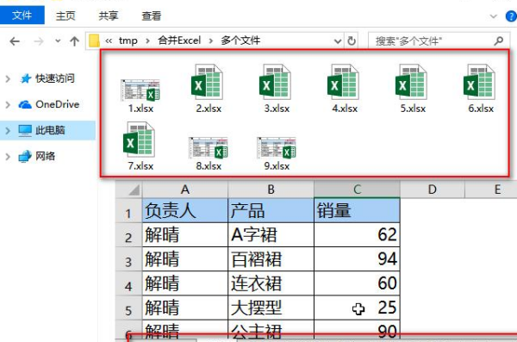This screenshot has width=517, height=342.
Task: Select row 2 header in spreadsheet
Action: (128, 235)
